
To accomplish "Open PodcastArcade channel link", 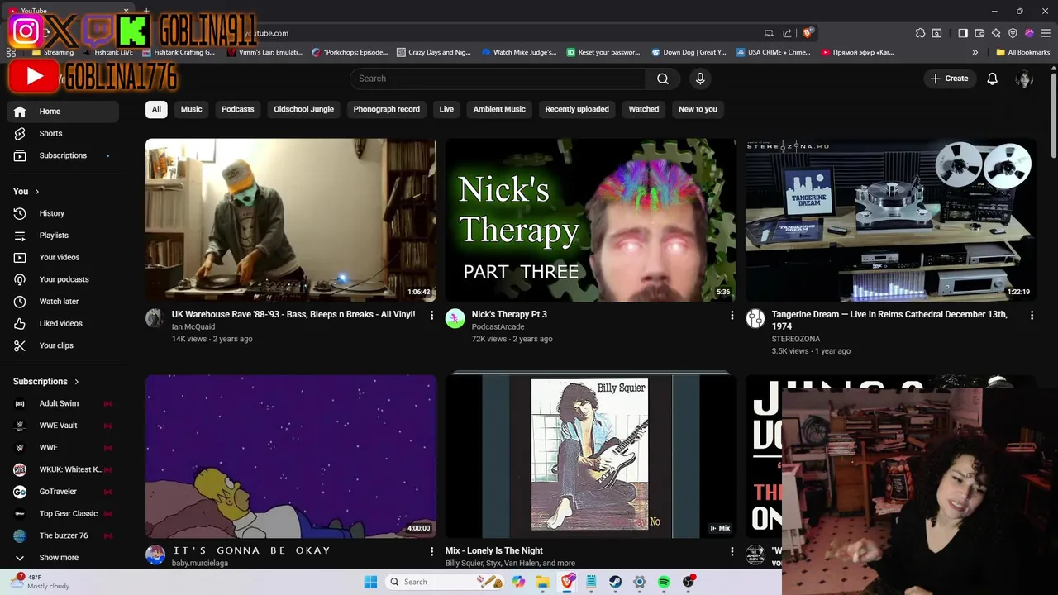I will click(498, 327).
